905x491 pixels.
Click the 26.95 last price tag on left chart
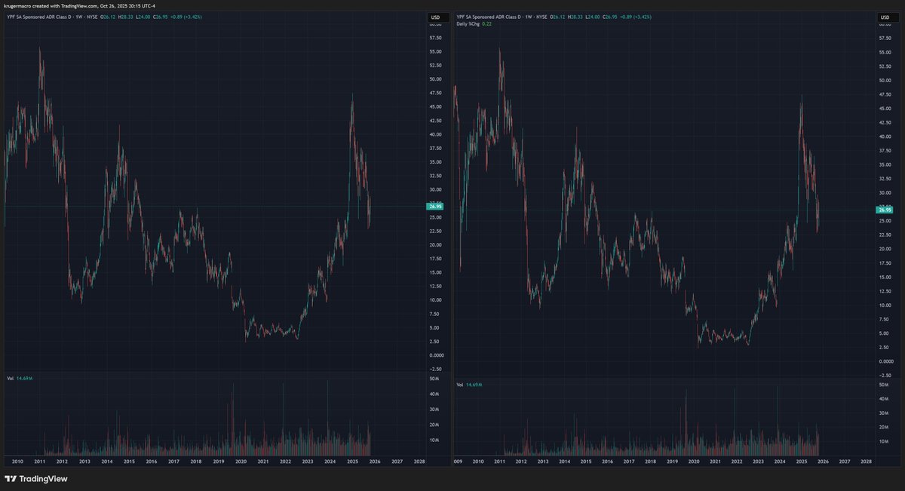(x=434, y=206)
